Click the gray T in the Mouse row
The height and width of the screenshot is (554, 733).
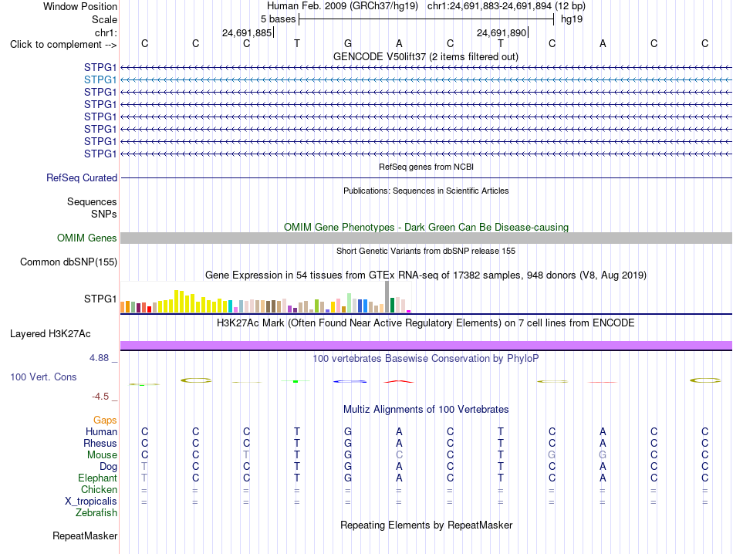(246, 455)
